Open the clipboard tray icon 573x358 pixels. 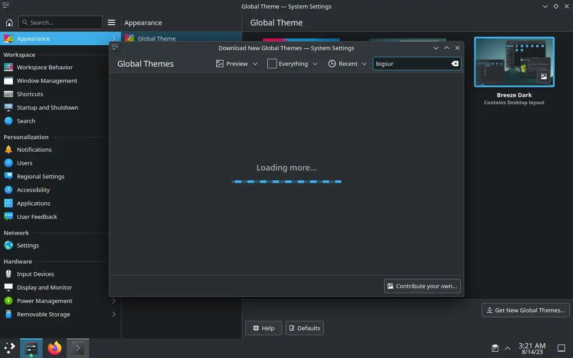(495, 348)
